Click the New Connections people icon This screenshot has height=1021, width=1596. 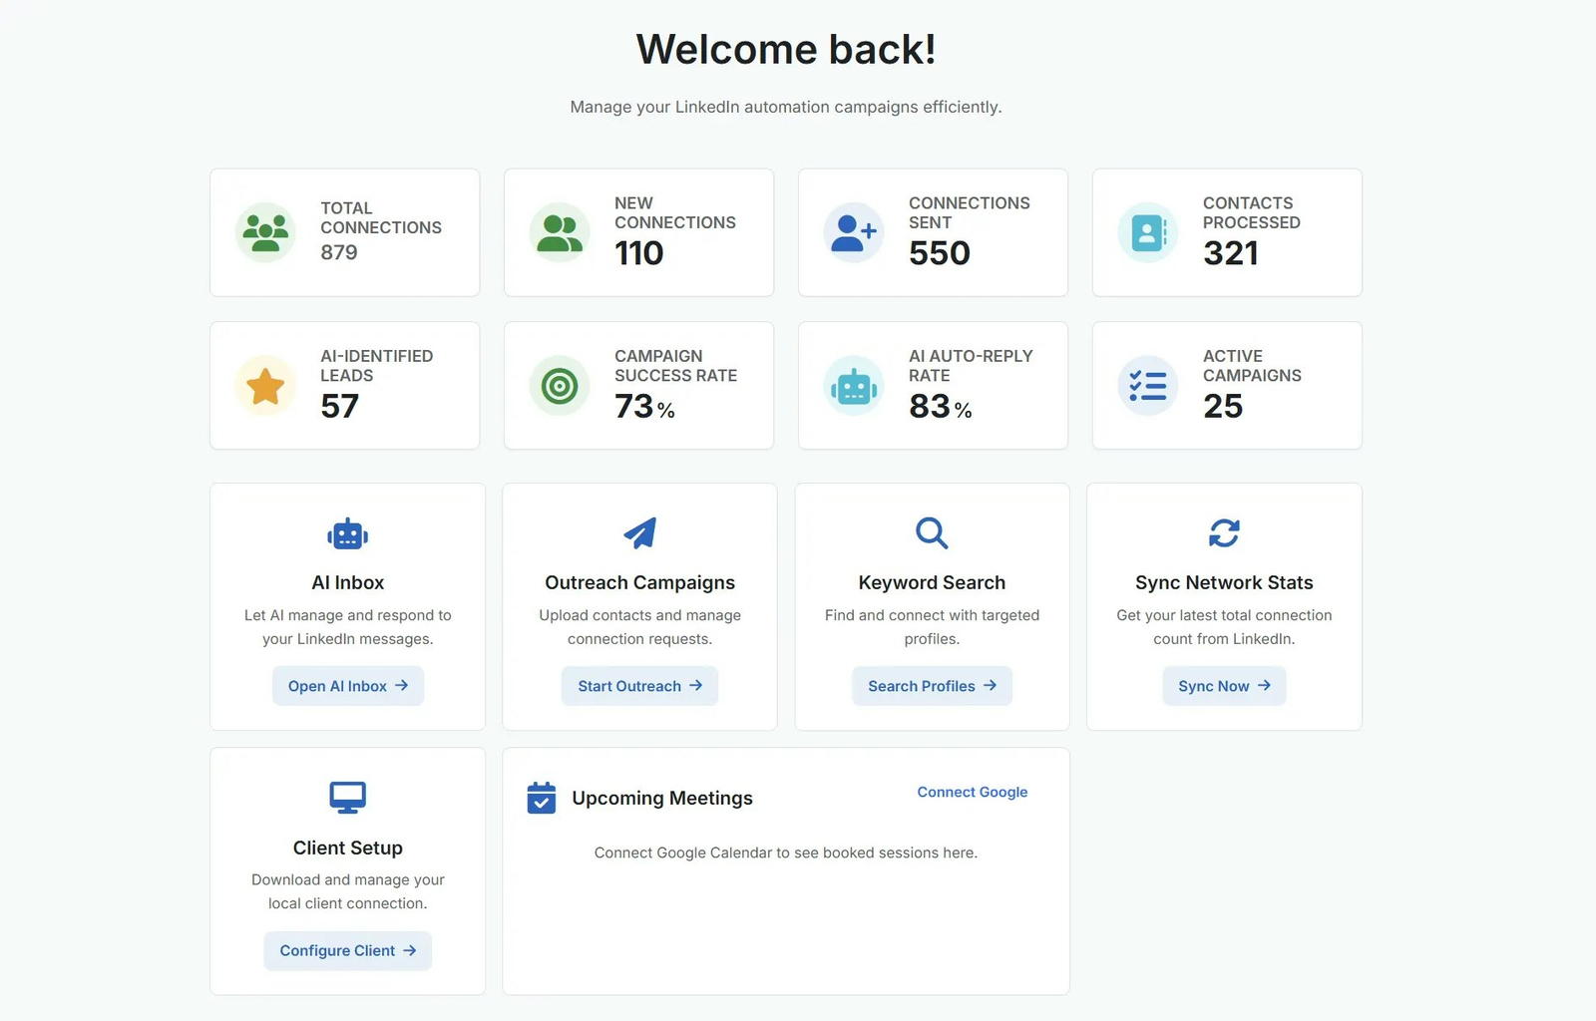click(x=560, y=232)
